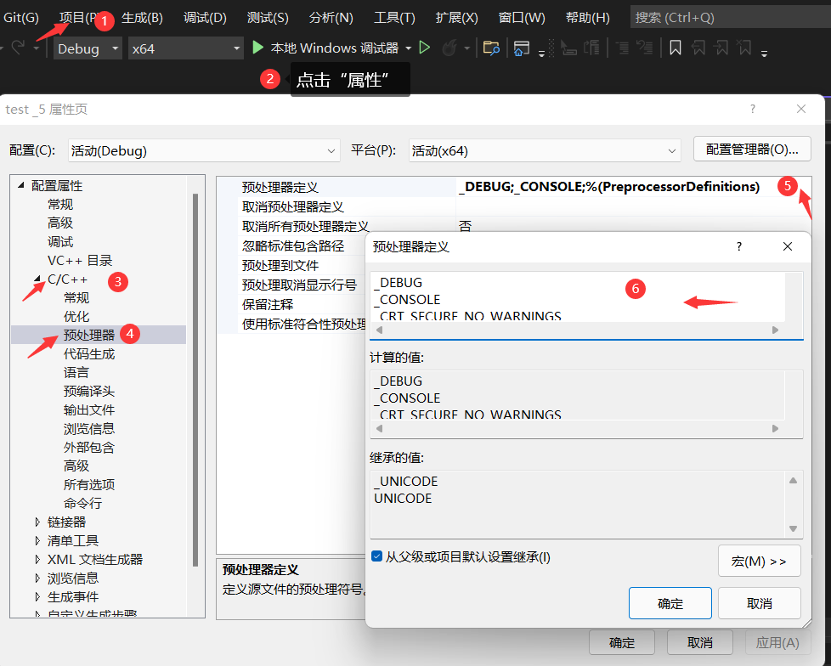The width and height of the screenshot is (831, 666).
Task: Click the comment-out lines icon
Action: 622,48
